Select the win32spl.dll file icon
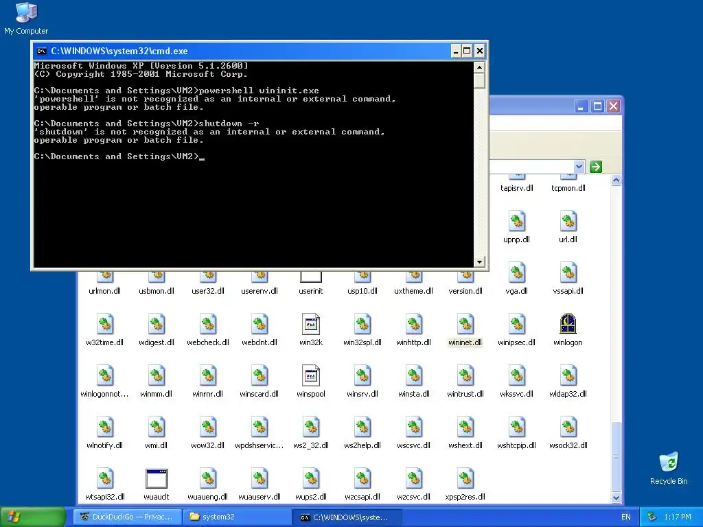 pos(362,324)
